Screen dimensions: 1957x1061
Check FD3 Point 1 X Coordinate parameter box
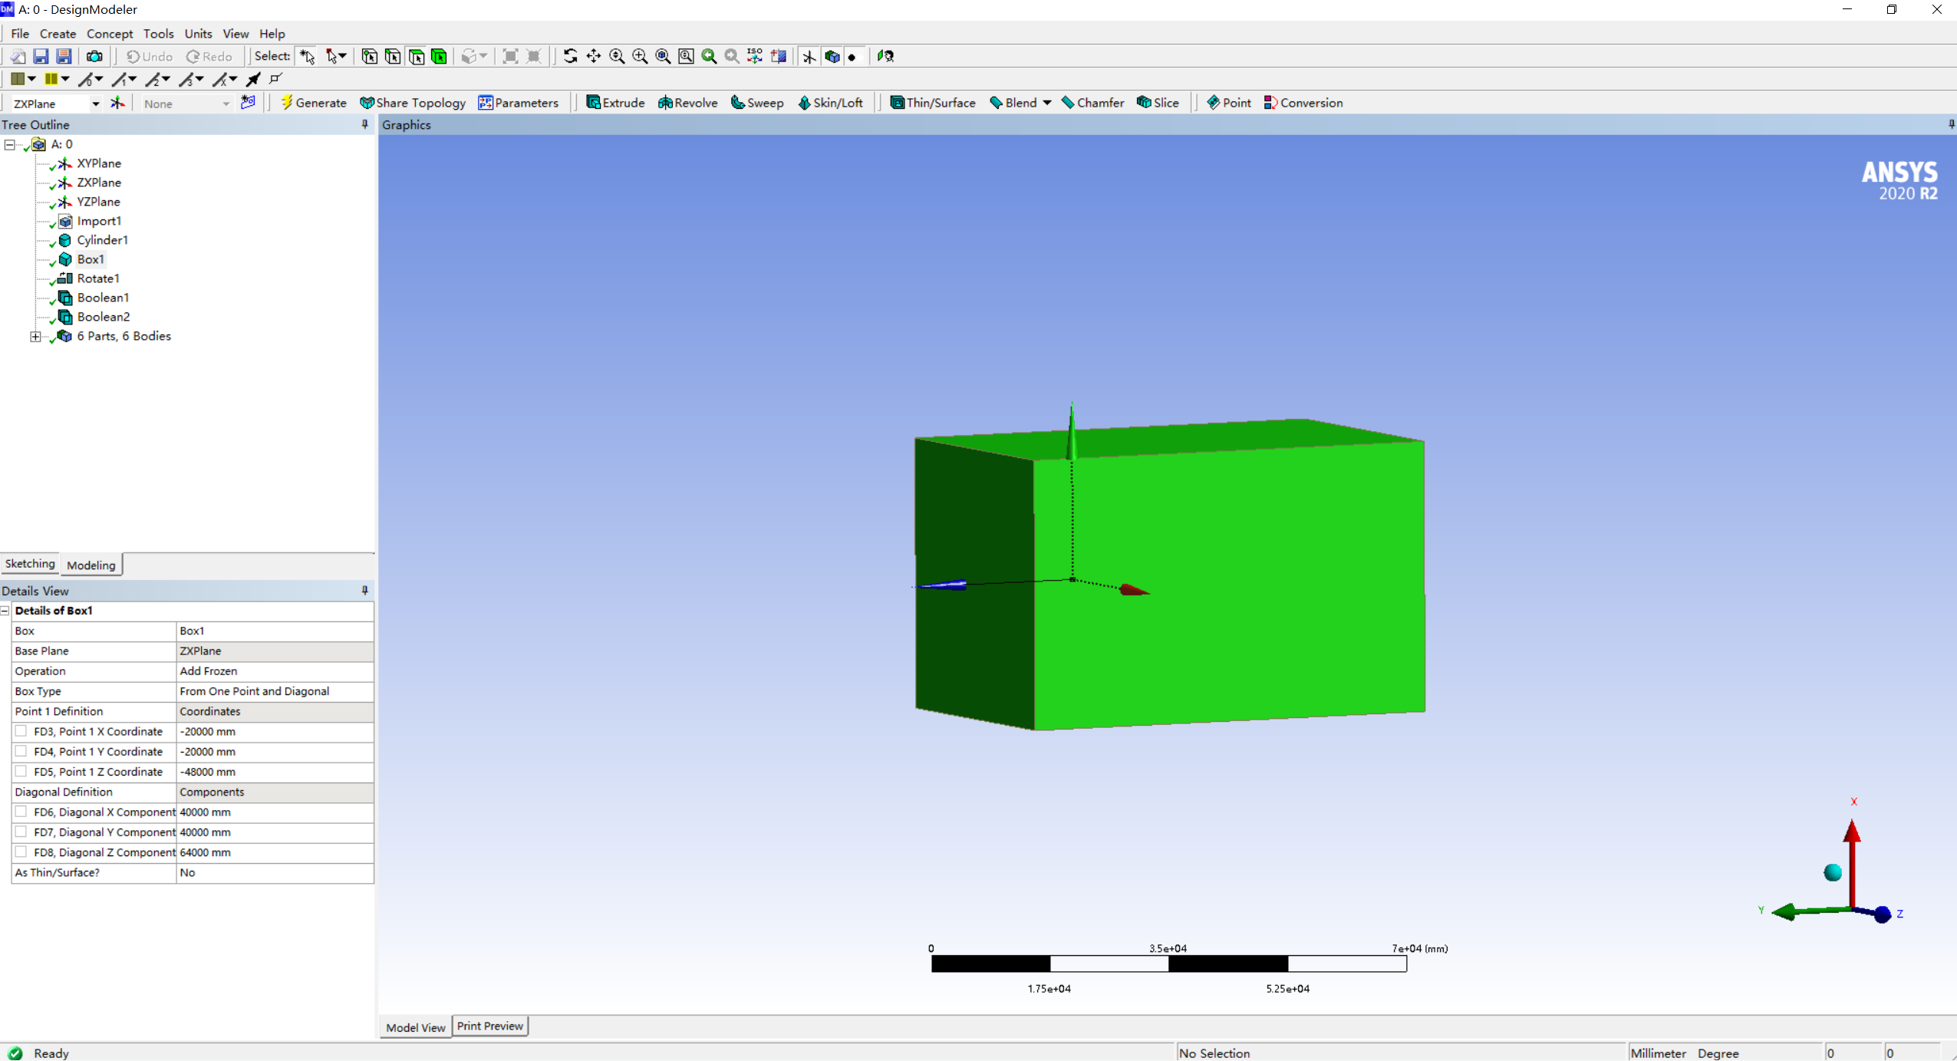[21, 731]
